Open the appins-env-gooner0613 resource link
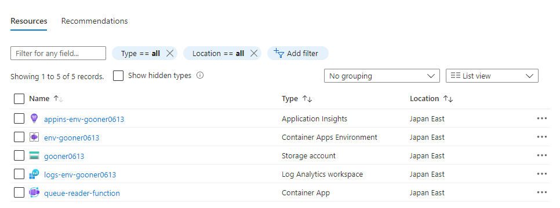This screenshot has height=208, width=560. click(84, 120)
